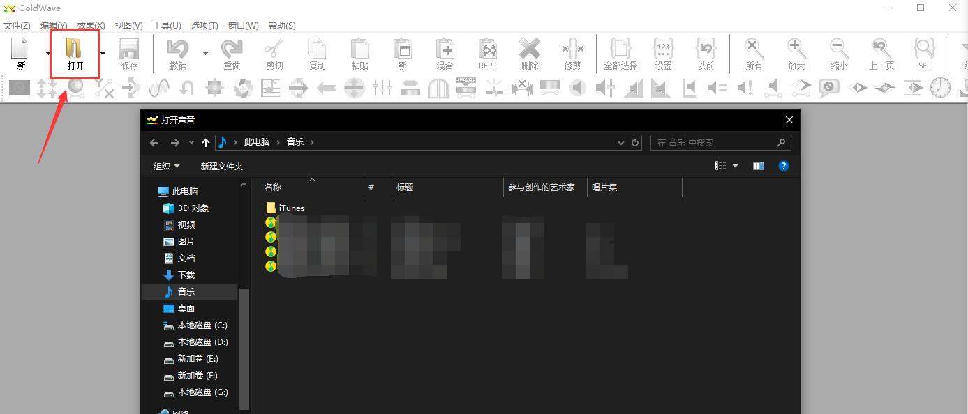This screenshot has width=968, height=414.
Task: Click the 撤消 undo icon
Action: [x=178, y=49]
